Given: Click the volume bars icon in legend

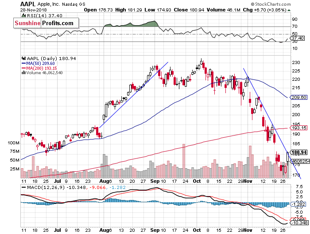Looking at the screenshot, I should tap(24, 72).
